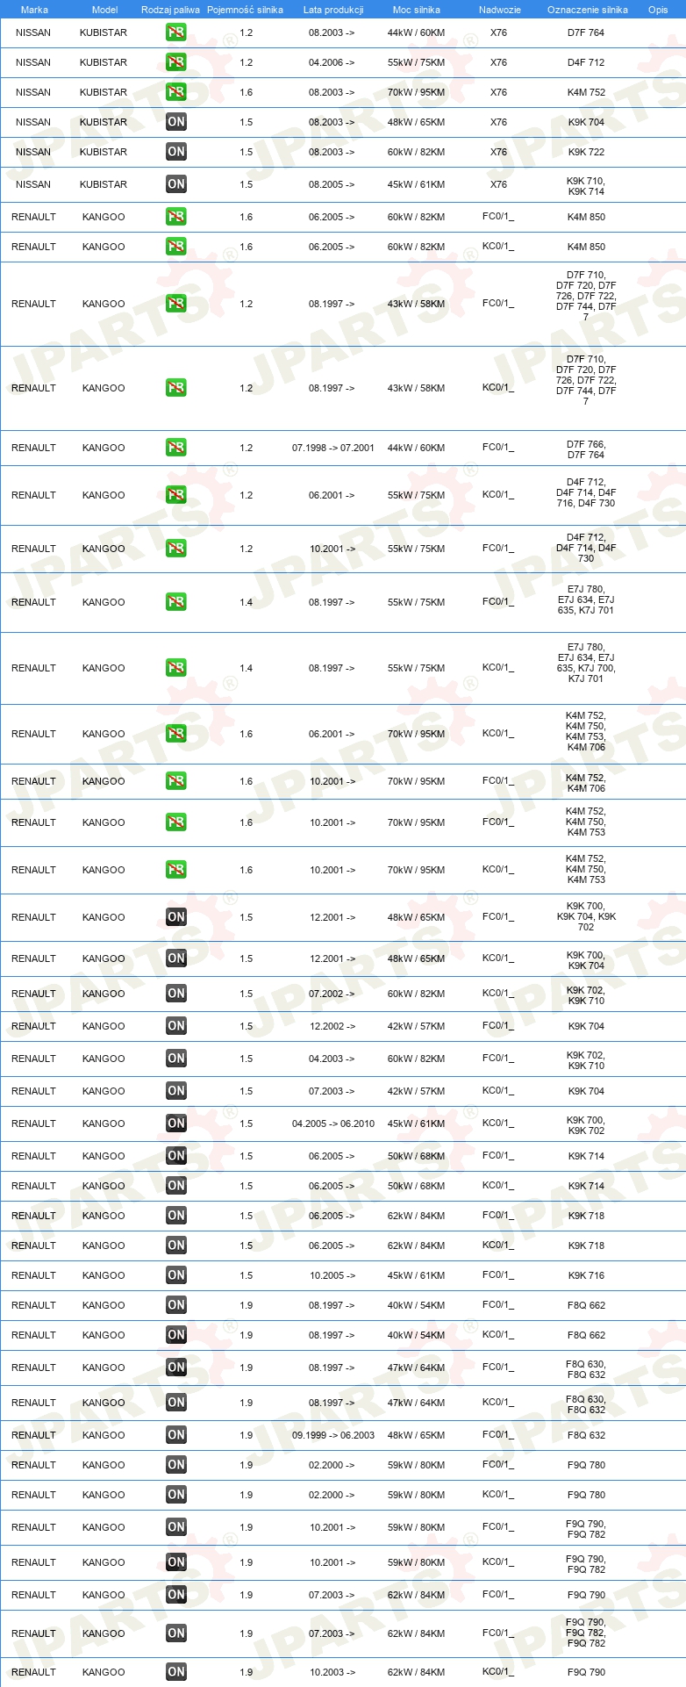Click petrol icon in 1.4 engine KC0/1_ row
The height and width of the screenshot is (1687, 686).
176,668
